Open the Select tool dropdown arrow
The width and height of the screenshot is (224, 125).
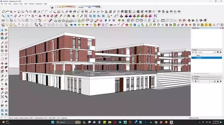click(11, 16)
